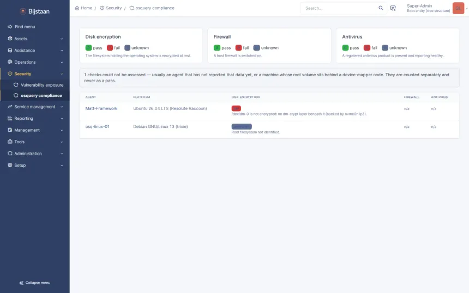469x293 pixels.
Task: Expand the Service management chevron
Action: tap(62, 107)
